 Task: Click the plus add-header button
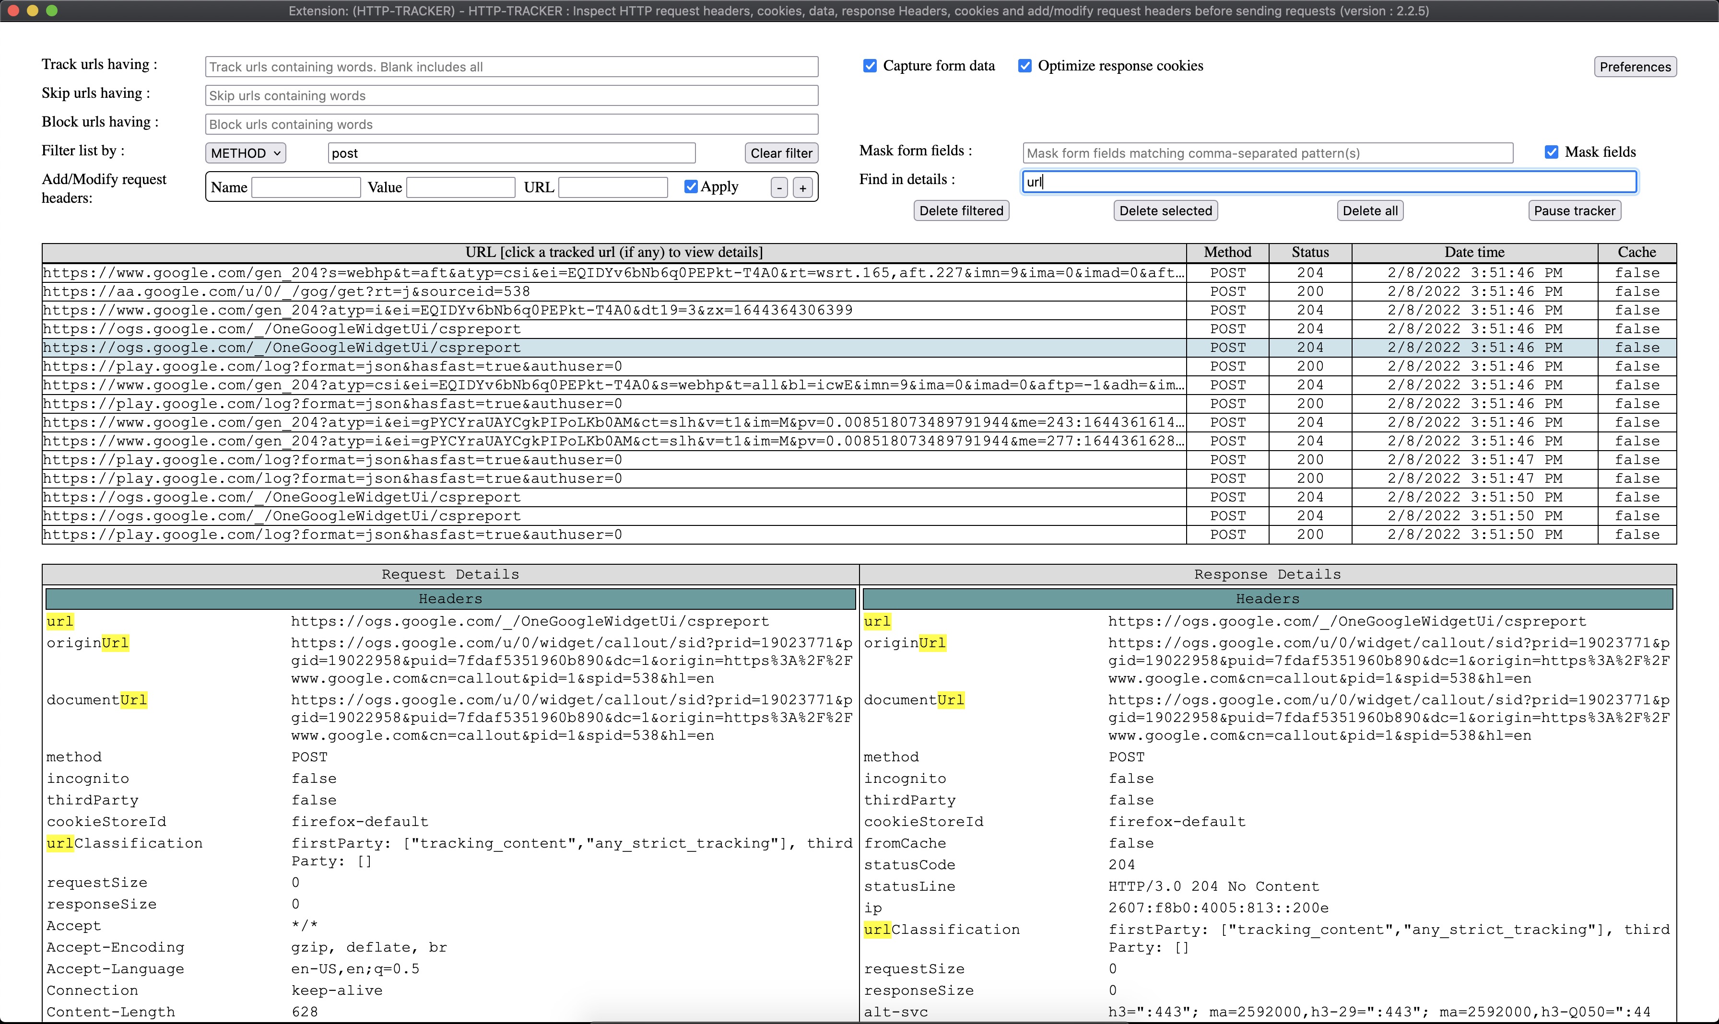tap(802, 188)
